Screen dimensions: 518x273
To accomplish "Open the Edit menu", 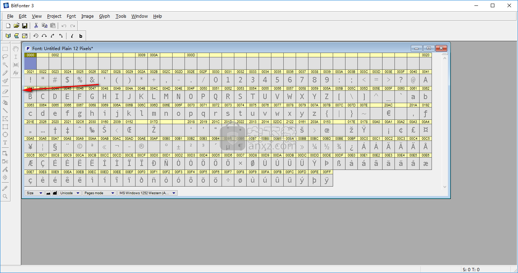I will pyautogui.click(x=23, y=16).
